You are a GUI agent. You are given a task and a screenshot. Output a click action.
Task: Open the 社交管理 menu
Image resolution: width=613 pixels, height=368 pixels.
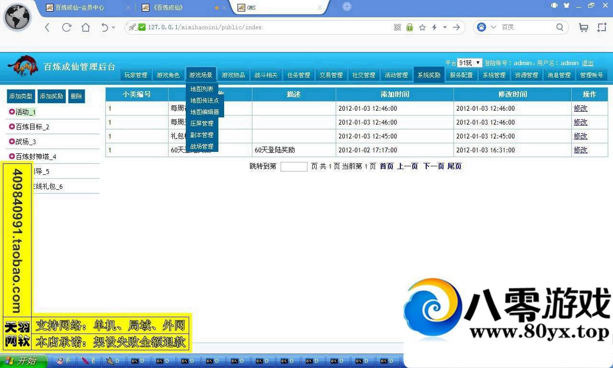coord(363,75)
